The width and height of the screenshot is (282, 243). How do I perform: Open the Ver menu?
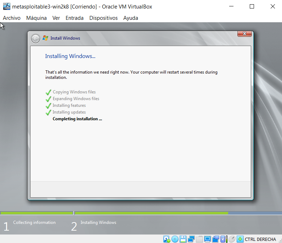coord(56,18)
